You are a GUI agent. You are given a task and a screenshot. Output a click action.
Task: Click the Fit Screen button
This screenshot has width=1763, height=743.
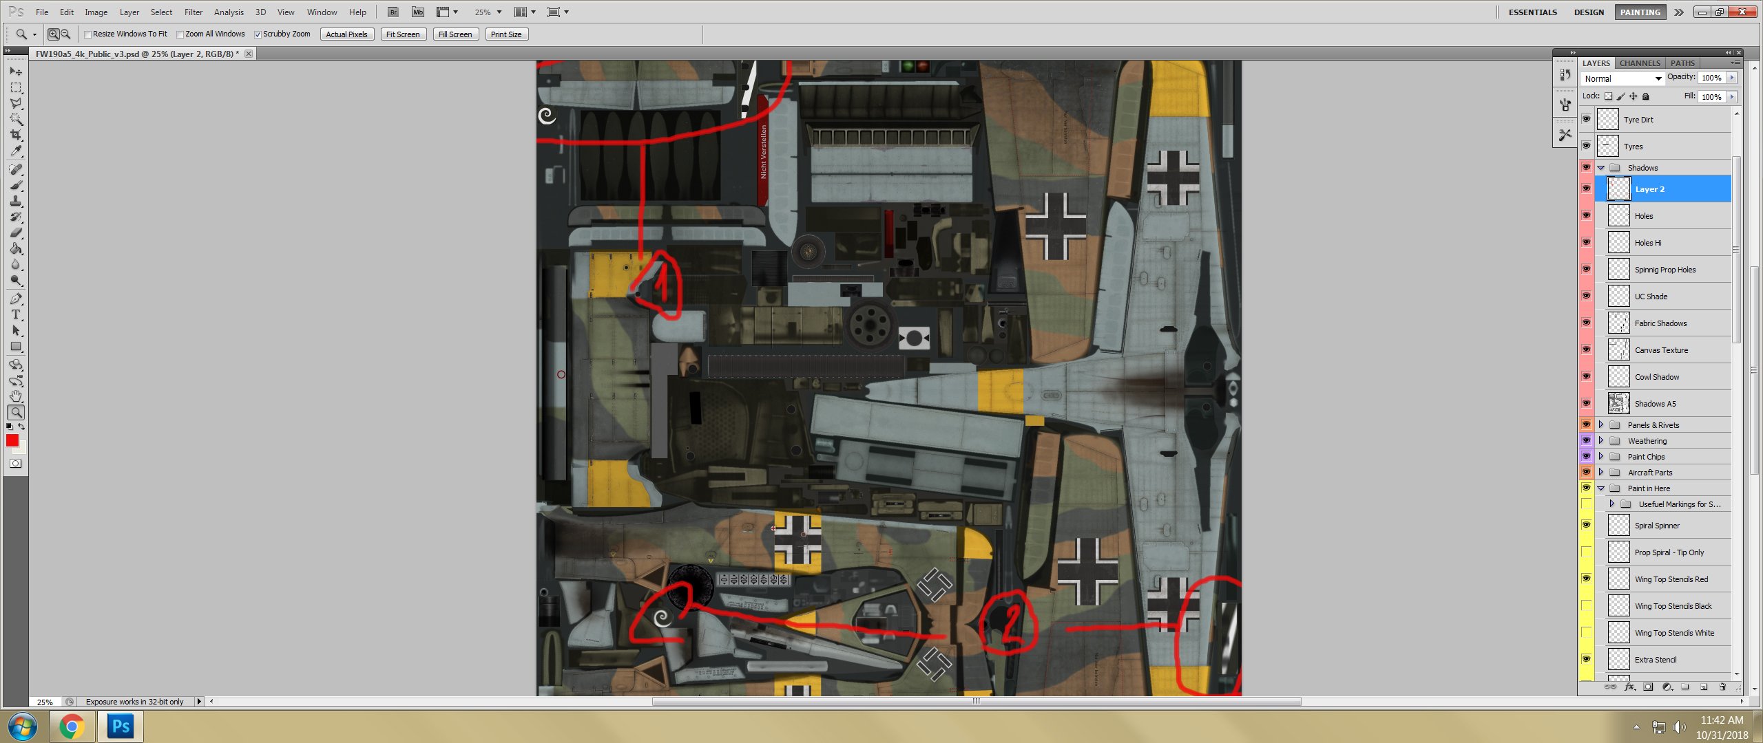pyautogui.click(x=403, y=34)
